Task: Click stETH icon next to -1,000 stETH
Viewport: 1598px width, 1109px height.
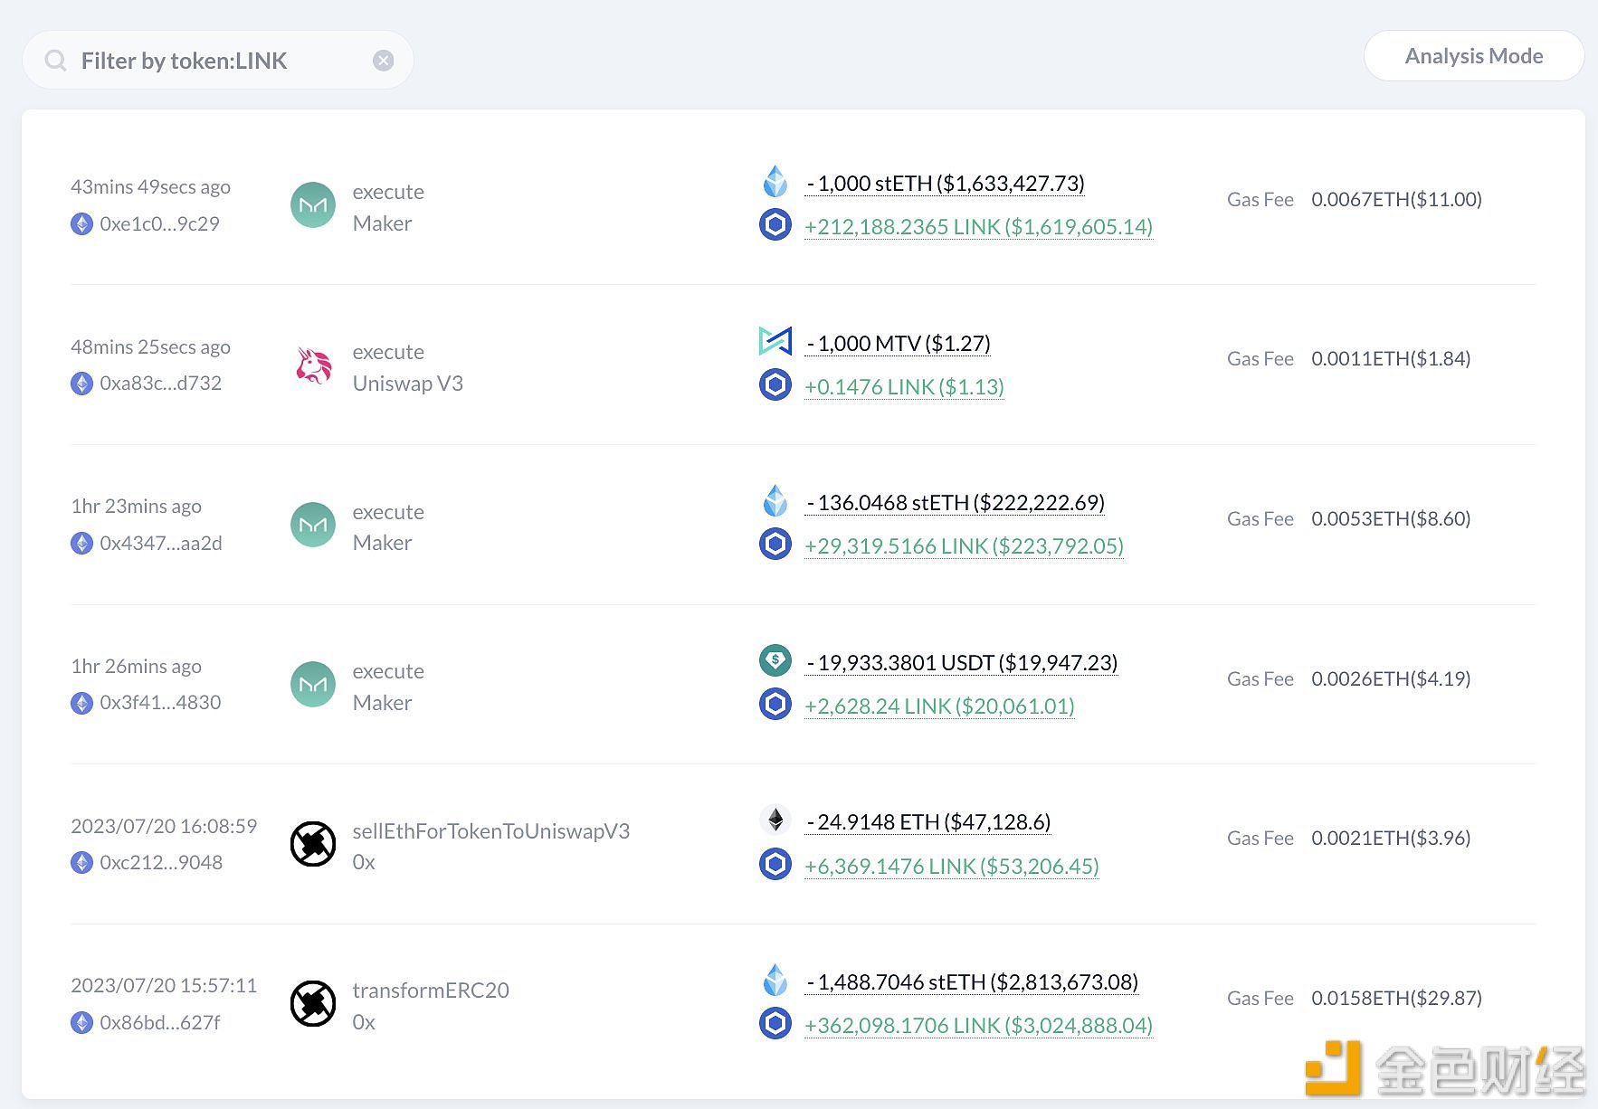Action: coord(775,181)
